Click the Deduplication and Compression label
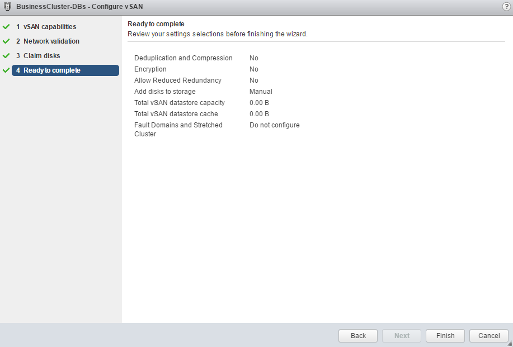The width and height of the screenshot is (513, 347). (183, 58)
